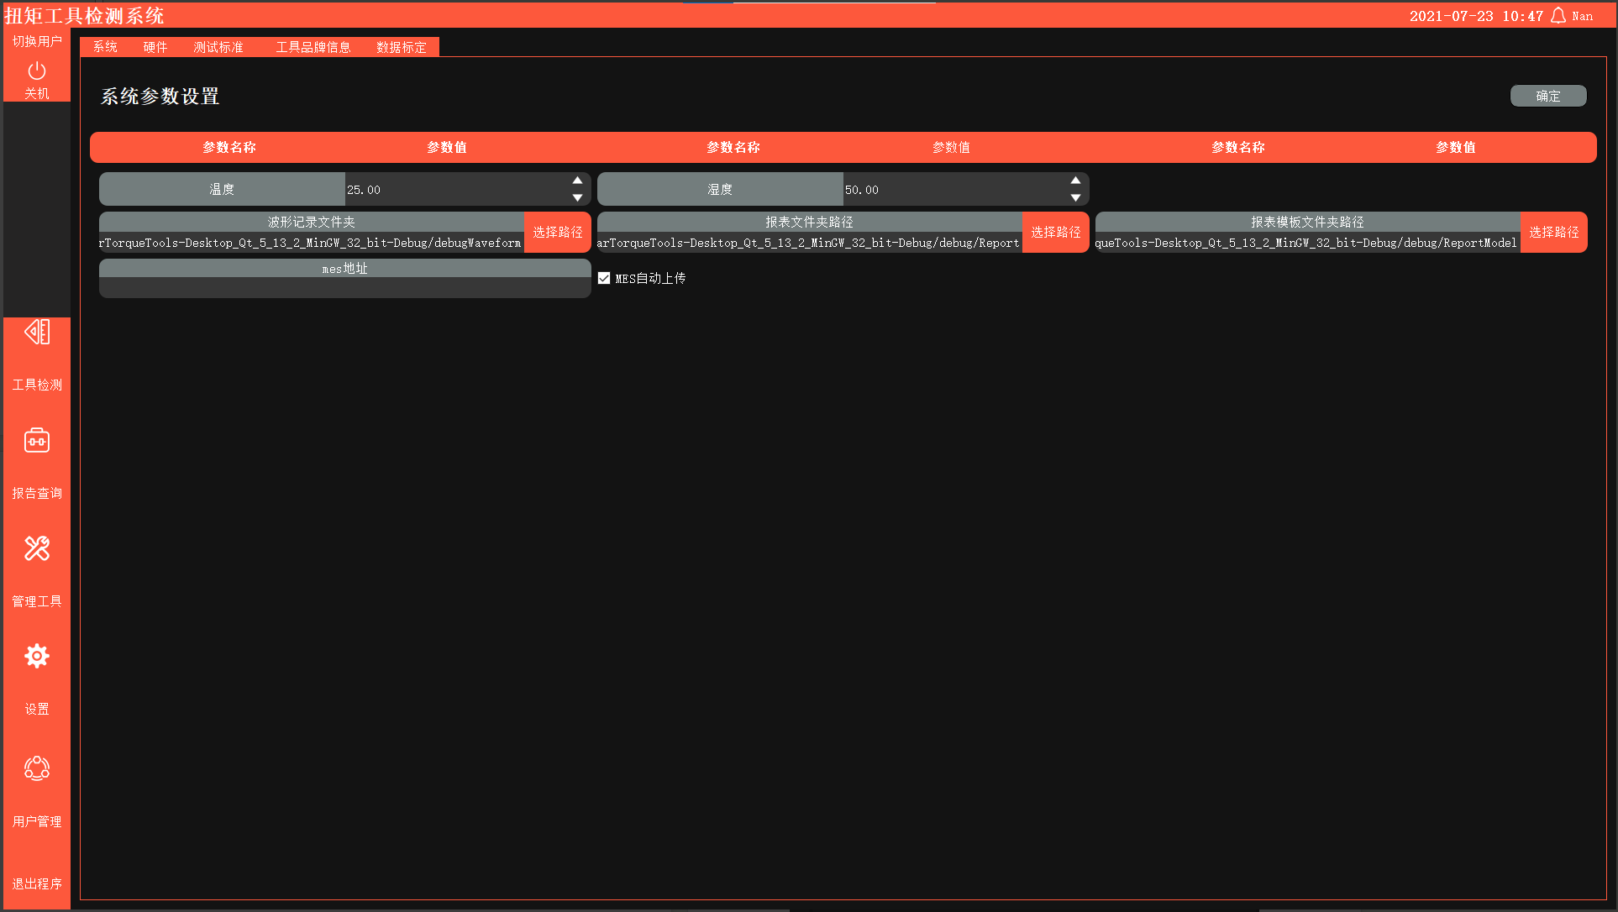Increase humidity with the up arrow
Image resolution: width=1618 pixels, height=912 pixels.
click(1075, 181)
